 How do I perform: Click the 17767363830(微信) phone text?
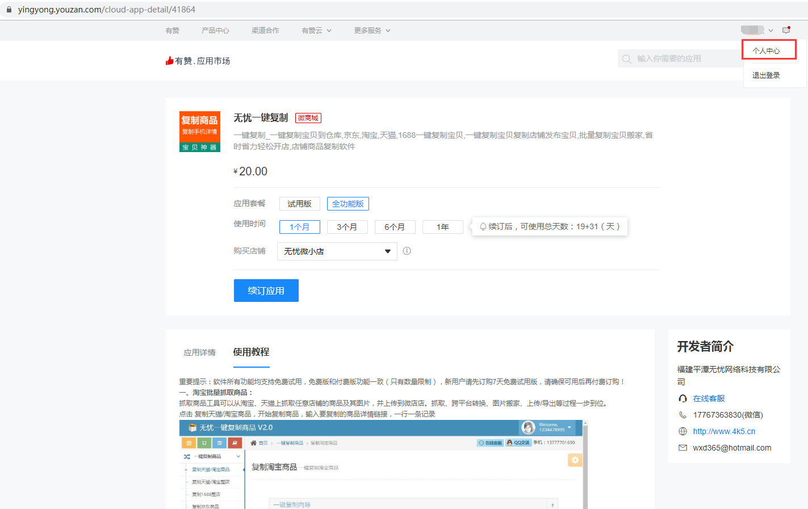click(728, 415)
